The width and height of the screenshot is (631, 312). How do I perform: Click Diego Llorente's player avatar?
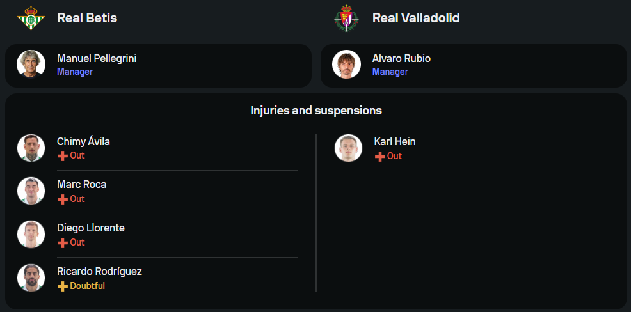coord(31,235)
